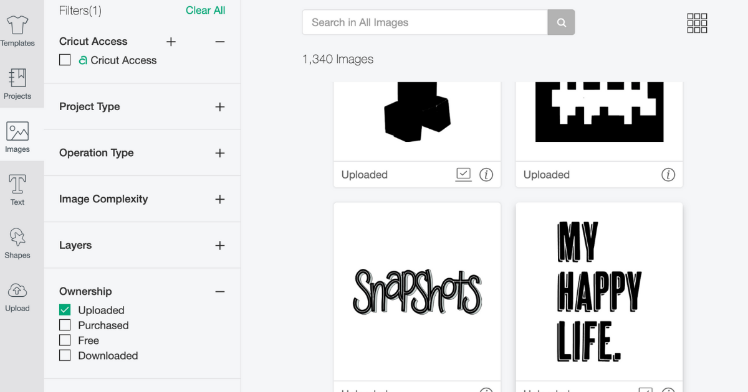This screenshot has width=748, height=392.
Task: Collapse the Ownership filter section
Action: [x=219, y=291]
